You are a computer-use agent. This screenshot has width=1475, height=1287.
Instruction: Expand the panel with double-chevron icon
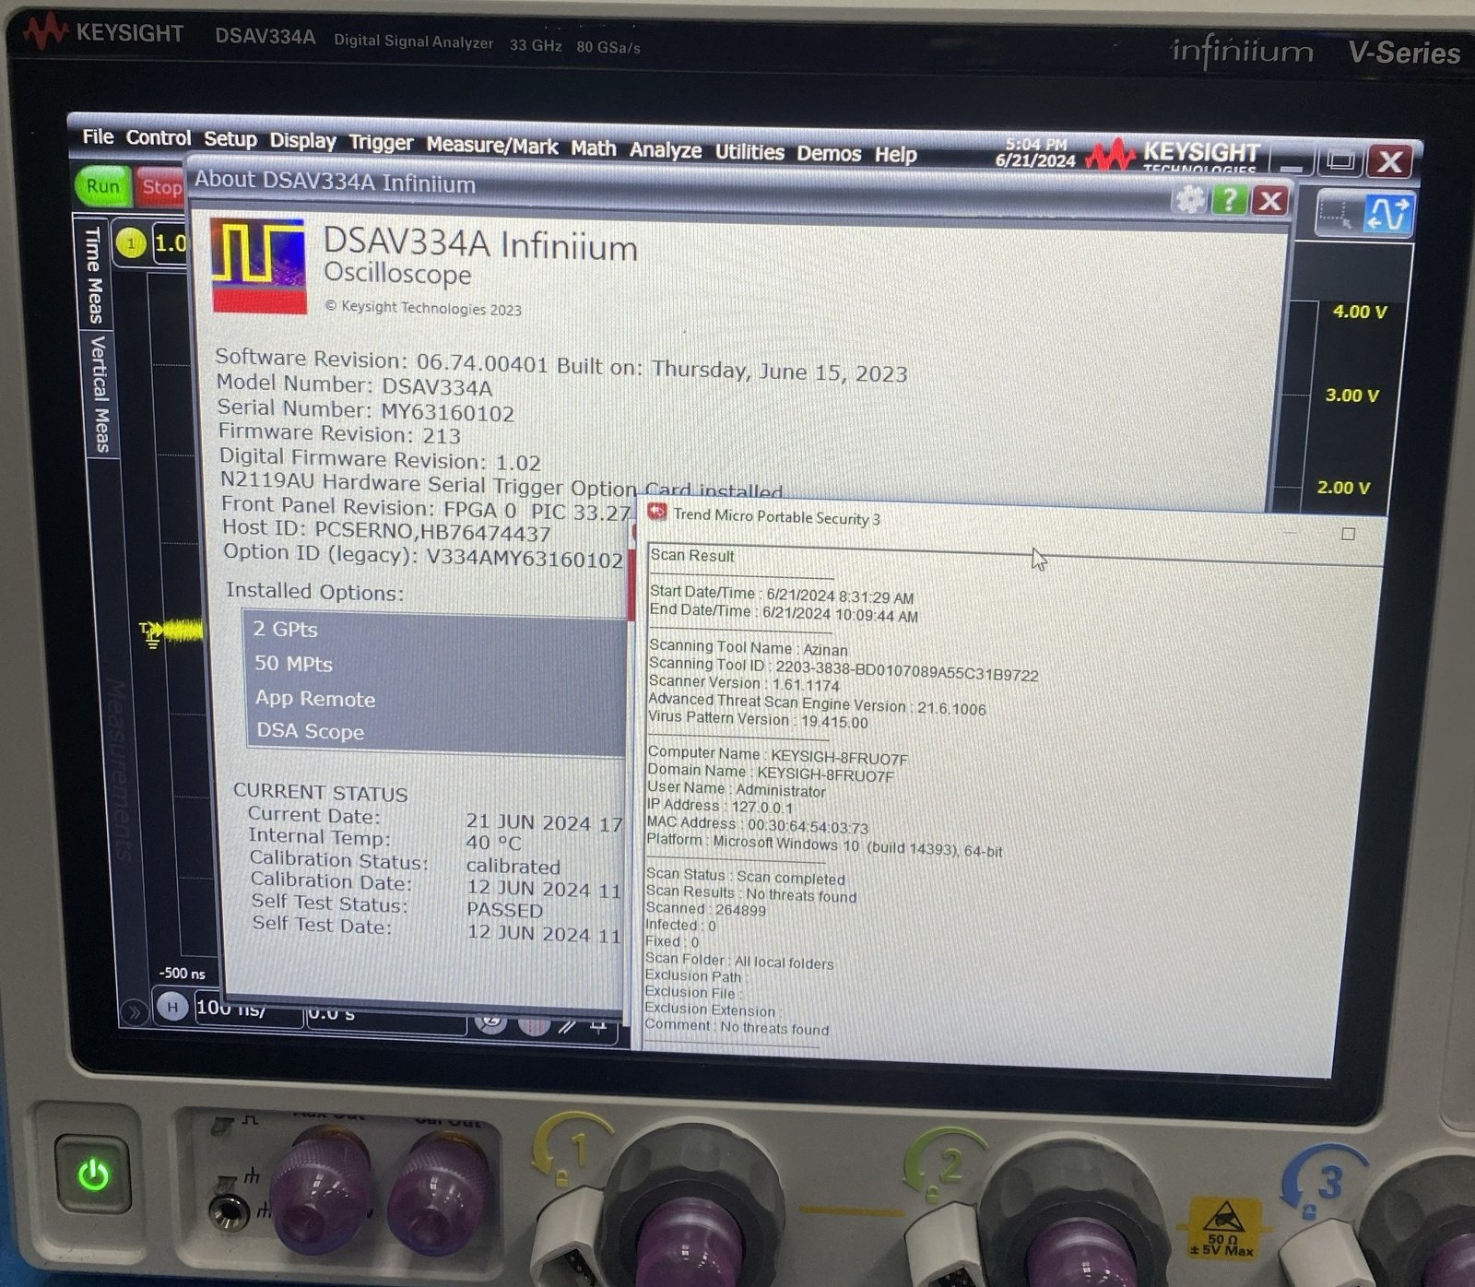pos(134,1012)
